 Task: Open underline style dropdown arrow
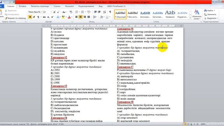[41, 17]
